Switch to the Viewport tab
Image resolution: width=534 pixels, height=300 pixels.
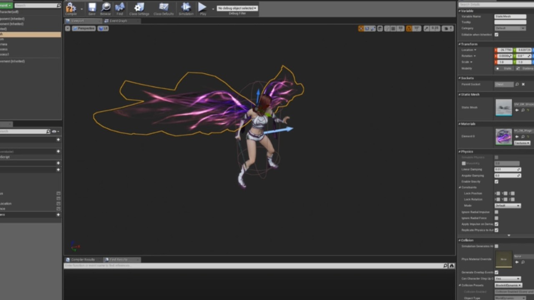pos(83,21)
